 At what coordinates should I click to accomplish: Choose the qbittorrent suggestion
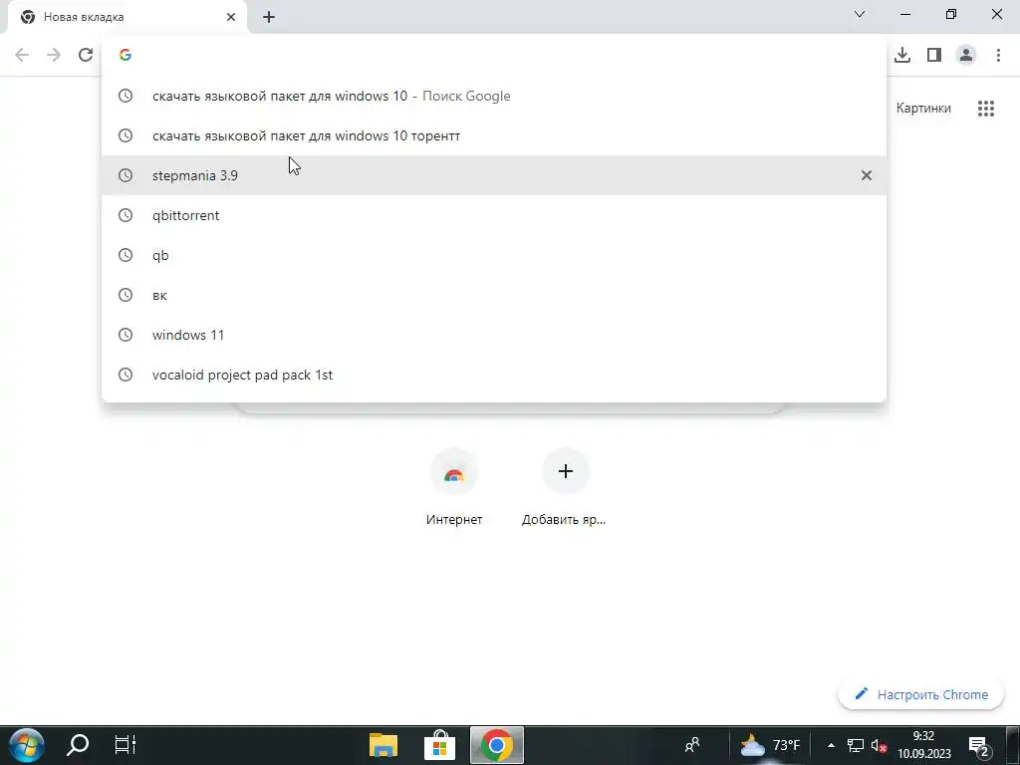494,215
